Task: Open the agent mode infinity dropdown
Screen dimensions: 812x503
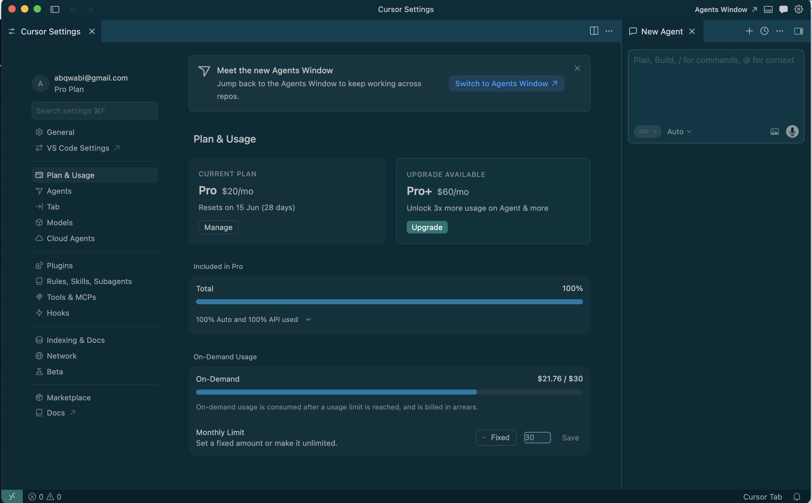Action: point(647,131)
